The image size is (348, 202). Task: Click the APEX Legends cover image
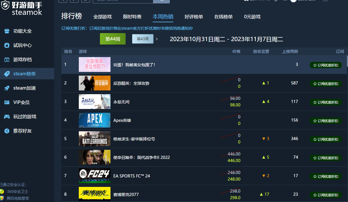pos(94,120)
